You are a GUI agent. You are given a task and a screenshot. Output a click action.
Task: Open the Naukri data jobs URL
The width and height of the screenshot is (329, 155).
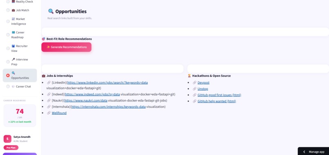pos(86,100)
